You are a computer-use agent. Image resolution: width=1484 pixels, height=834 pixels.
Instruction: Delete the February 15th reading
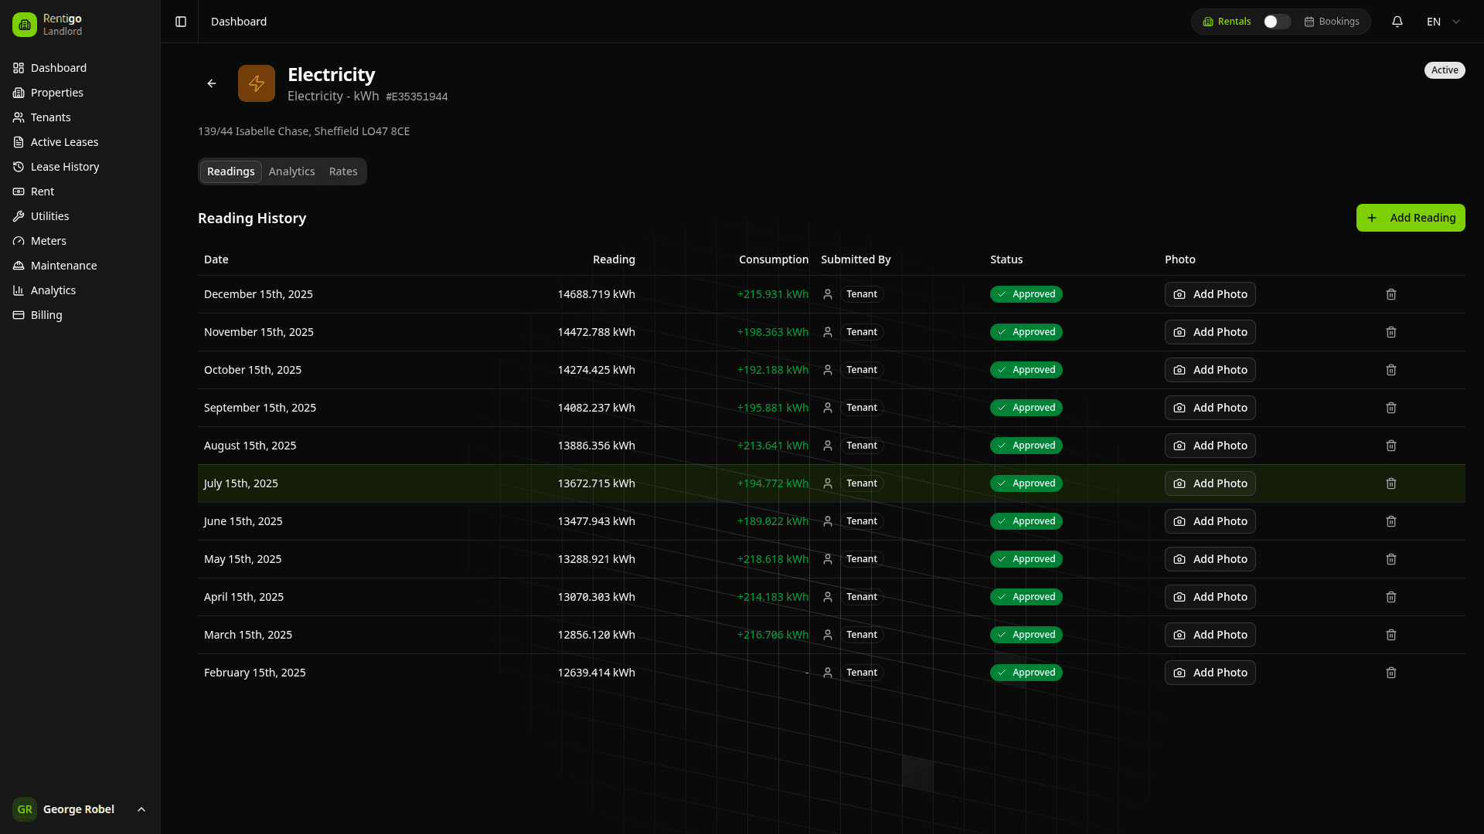pos(1391,673)
